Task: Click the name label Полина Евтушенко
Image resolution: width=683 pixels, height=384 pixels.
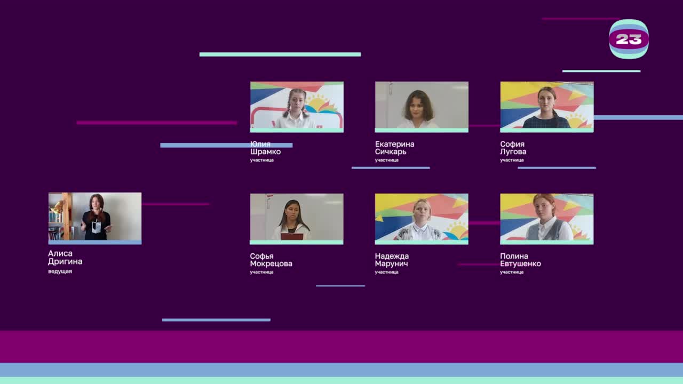Action: [x=520, y=260]
